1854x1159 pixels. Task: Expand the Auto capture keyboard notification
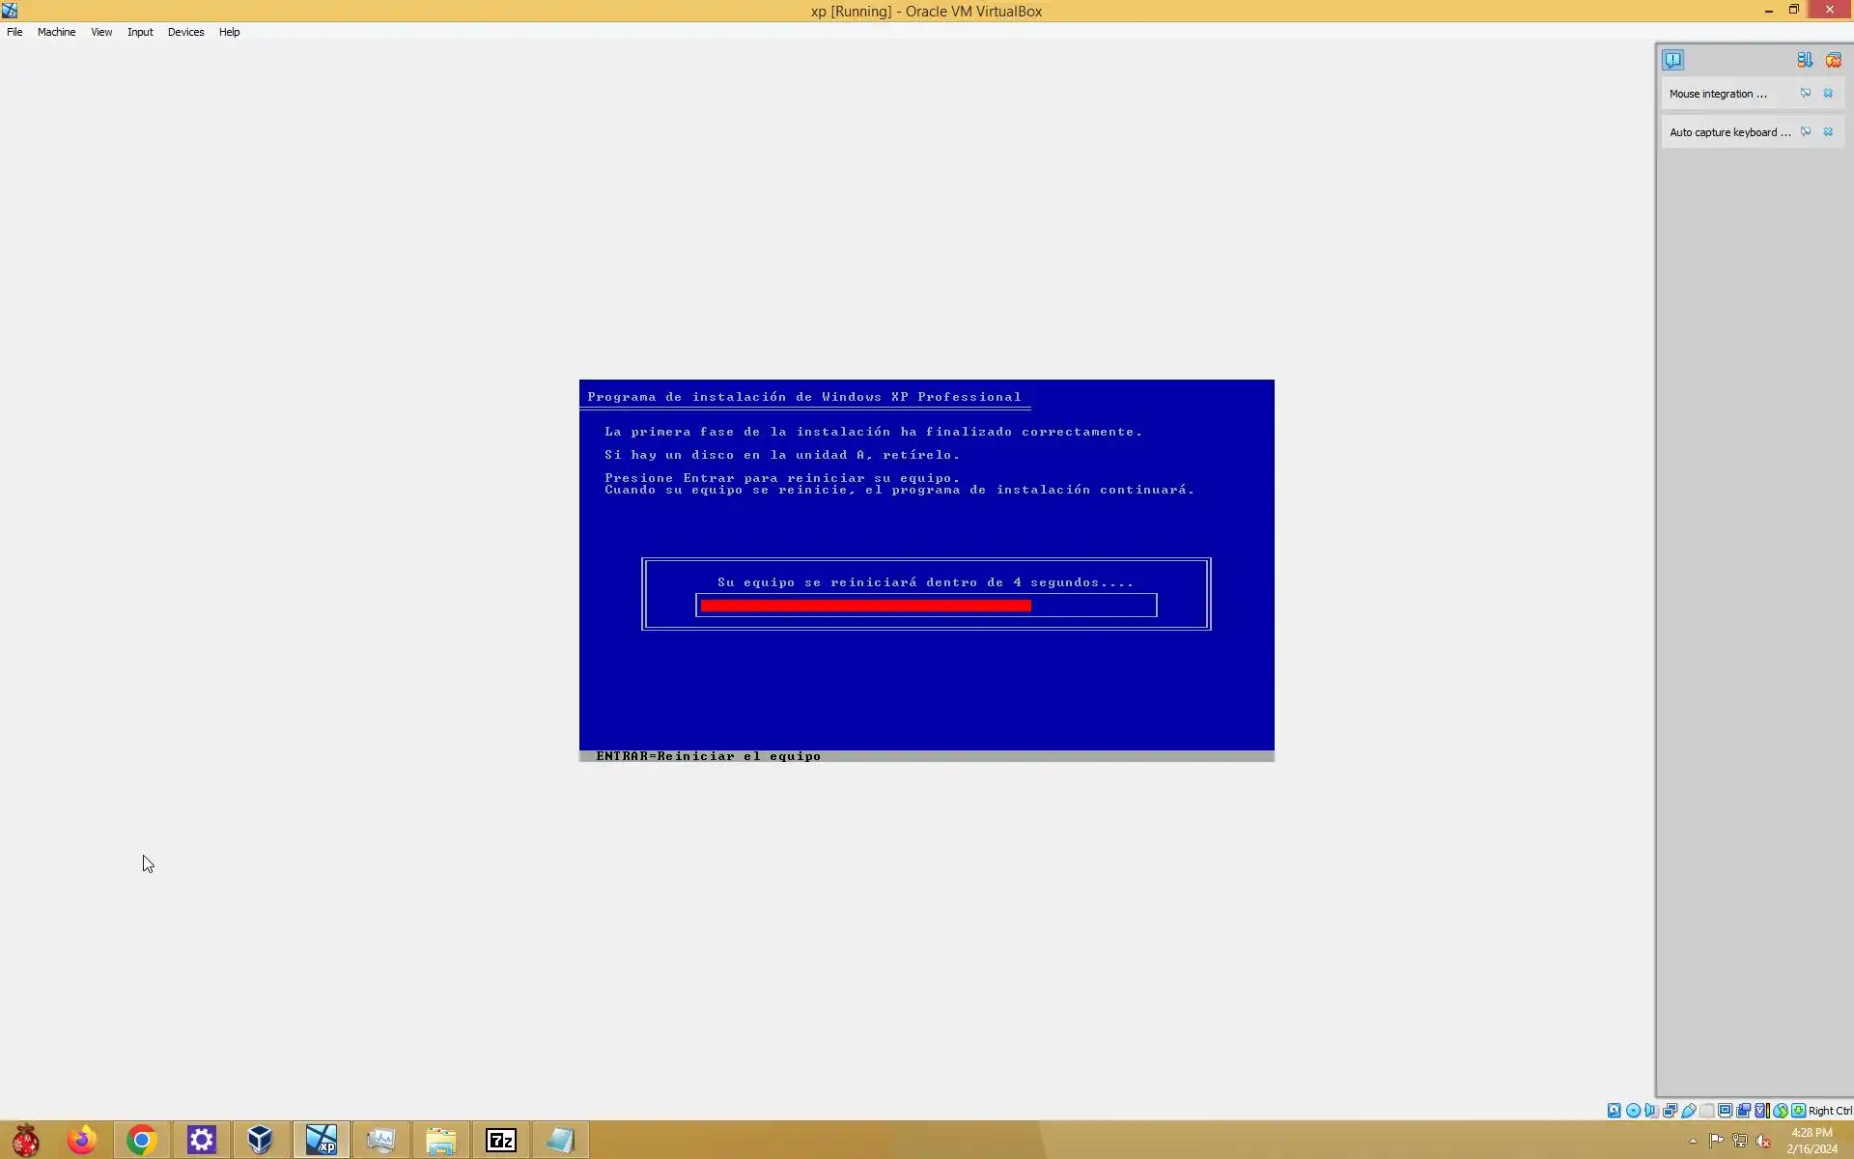[1729, 132]
